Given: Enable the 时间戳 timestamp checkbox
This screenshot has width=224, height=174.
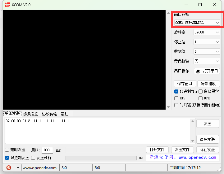Looking at the screenshot, I should pos(176,105).
